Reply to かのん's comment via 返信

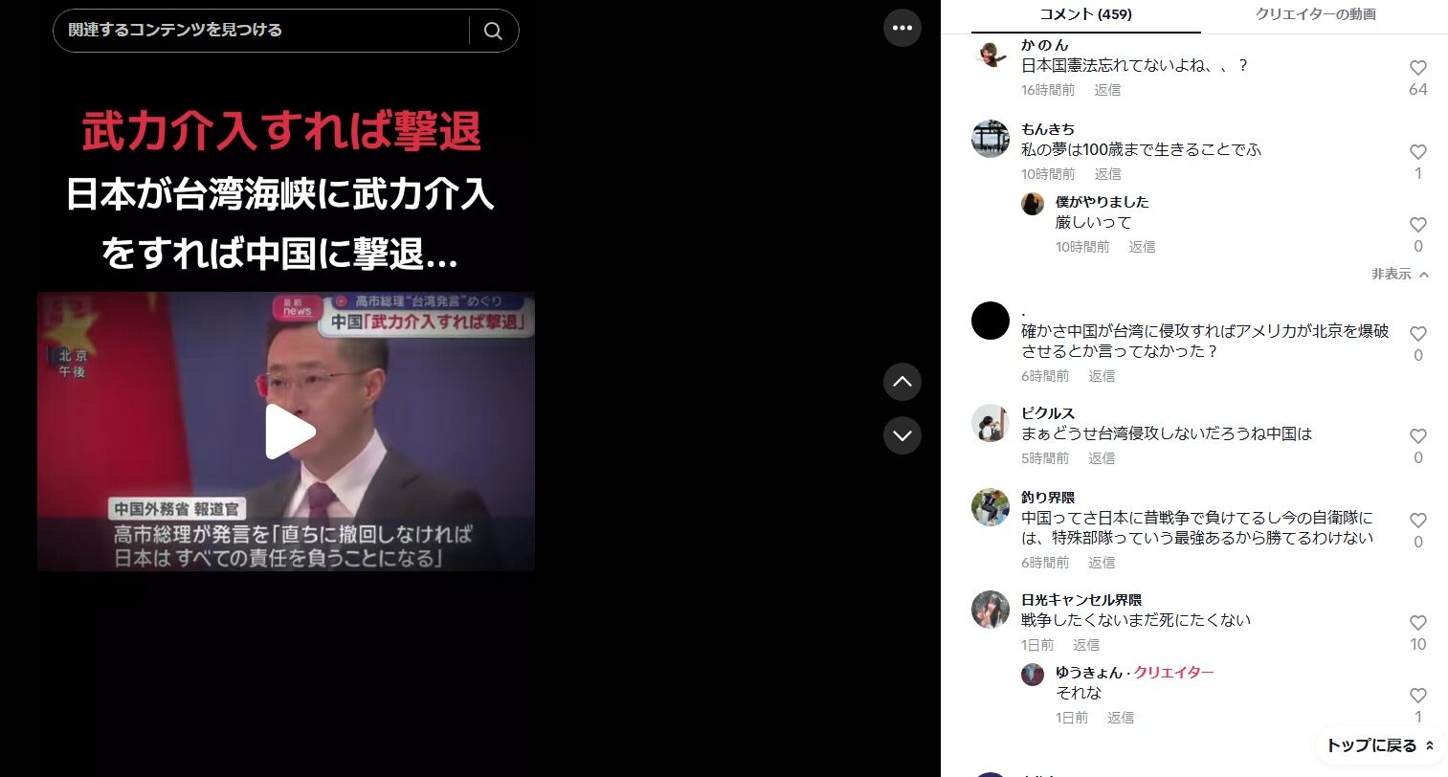[x=1107, y=90]
